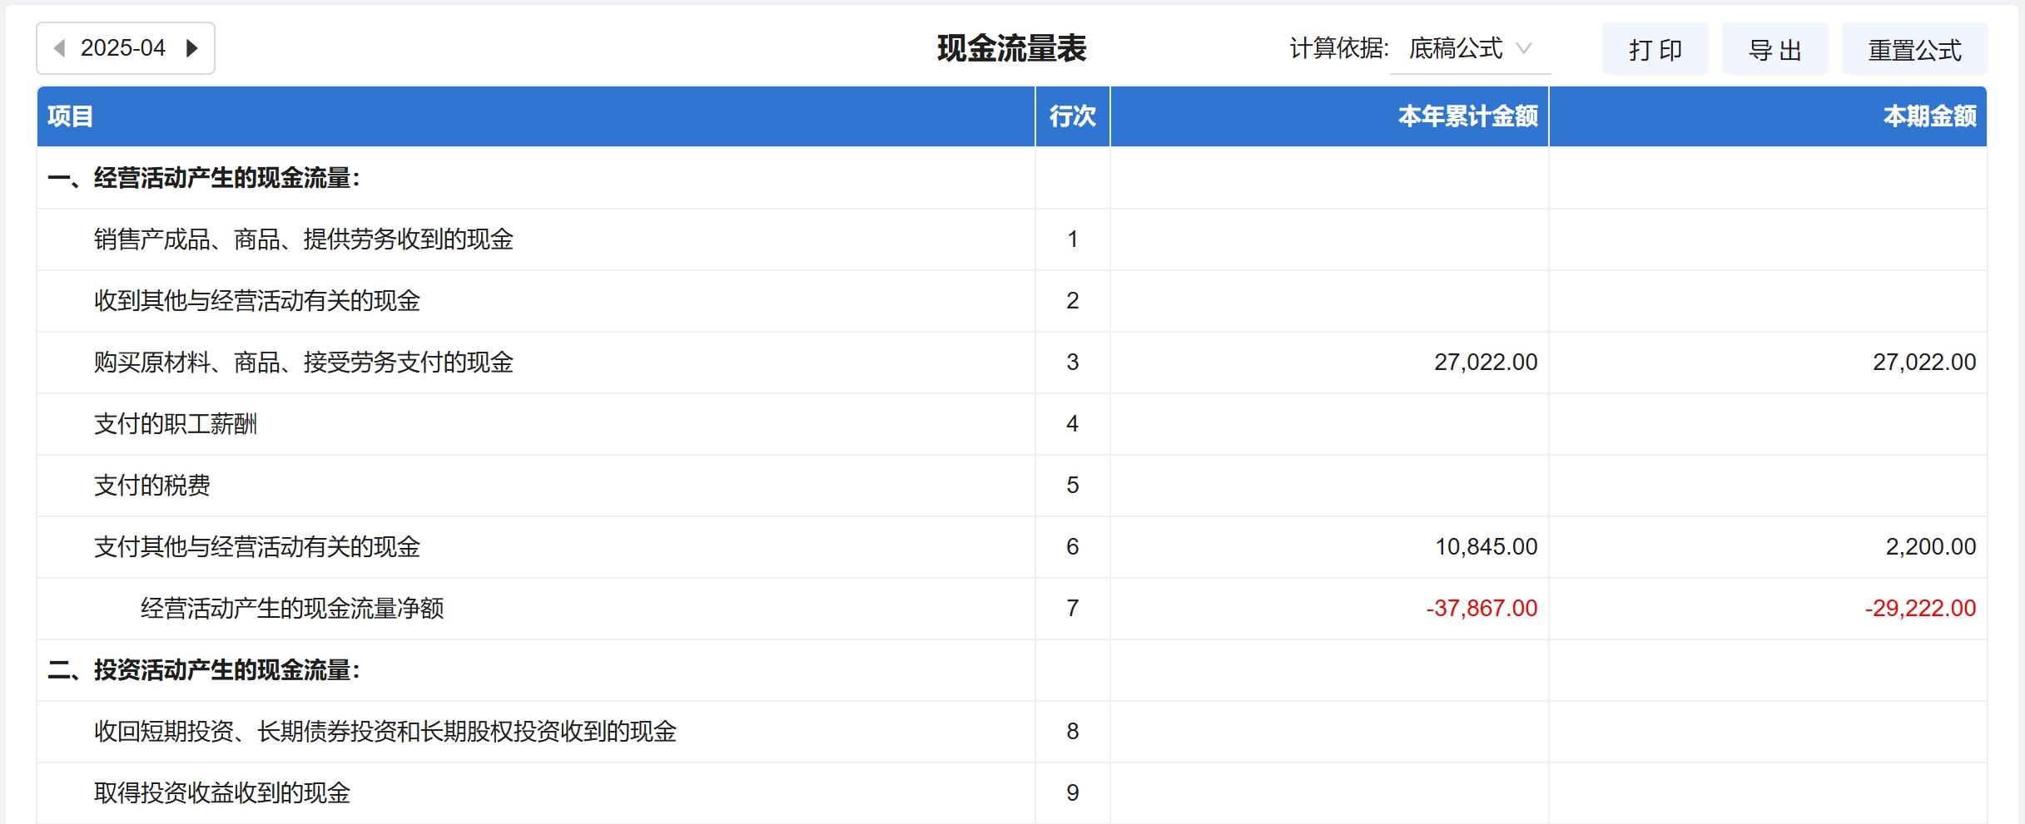Click the 重置公式 button

(1914, 50)
